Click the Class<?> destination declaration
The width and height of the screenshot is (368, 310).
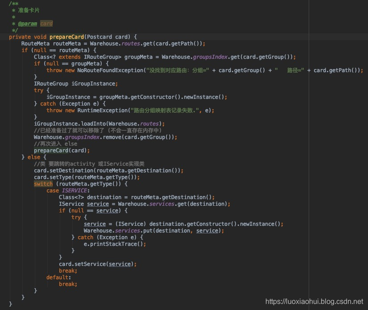[90, 197]
